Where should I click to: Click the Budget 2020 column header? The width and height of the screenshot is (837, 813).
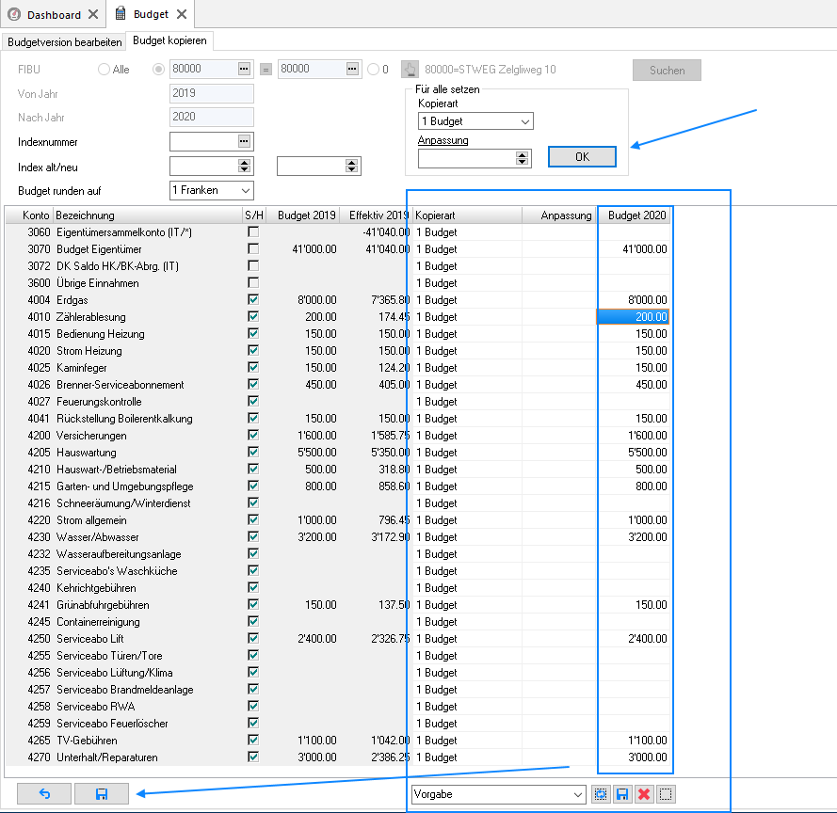pyautogui.click(x=635, y=215)
